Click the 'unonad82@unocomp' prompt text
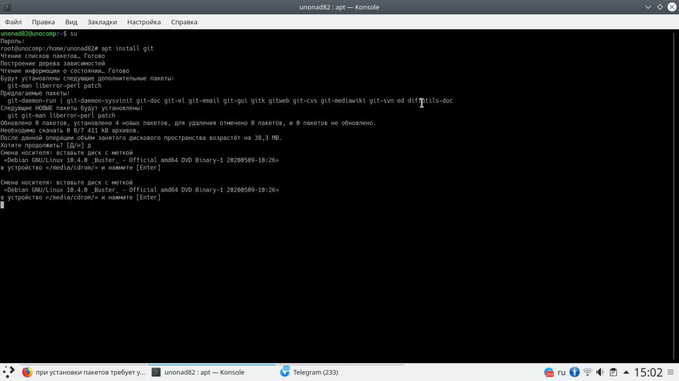 (x=28, y=33)
